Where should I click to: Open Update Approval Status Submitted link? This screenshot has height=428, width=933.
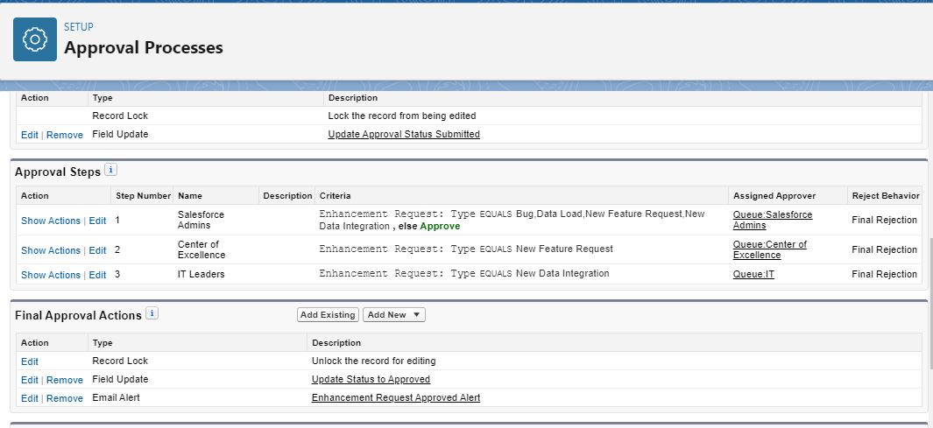[404, 135]
